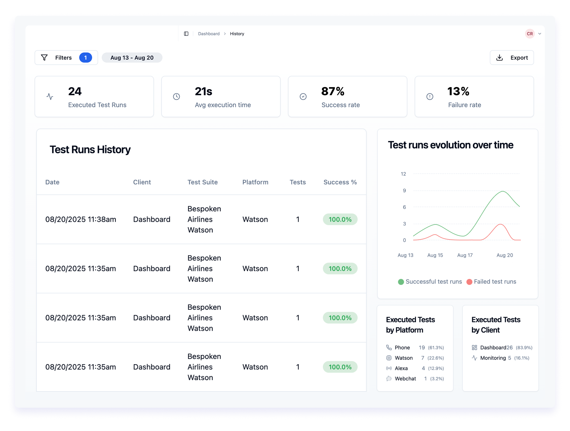The image size is (570, 431).
Task: Navigate to Dashboard via breadcrumb
Action: click(x=209, y=34)
